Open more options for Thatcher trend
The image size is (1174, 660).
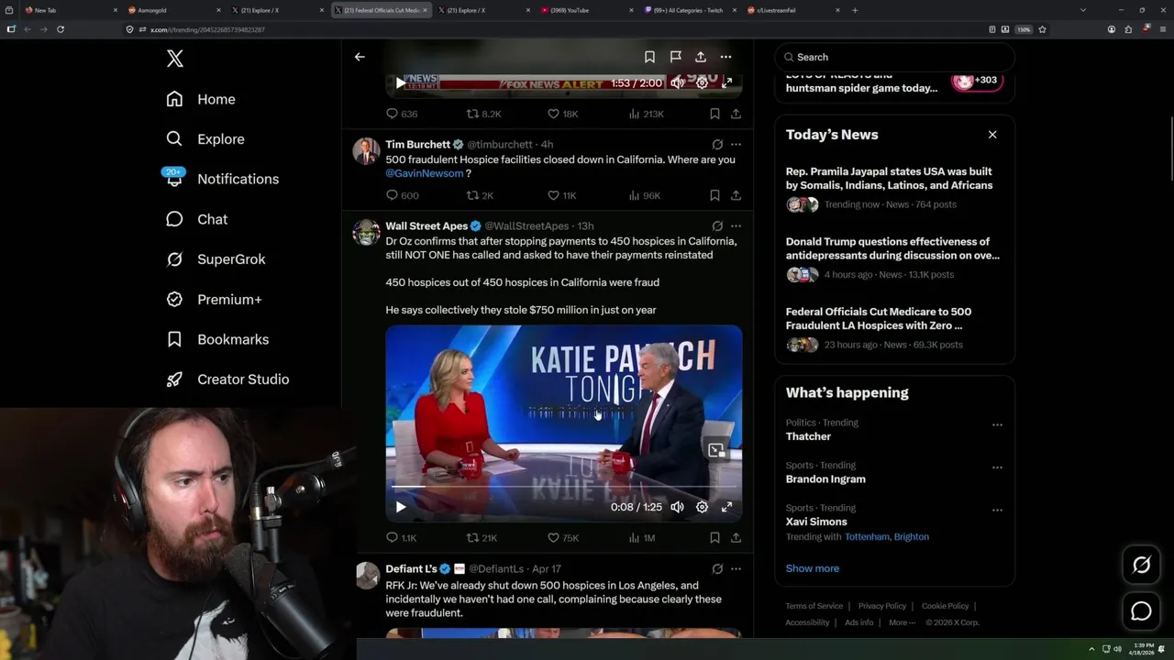pyautogui.click(x=997, y=425)
